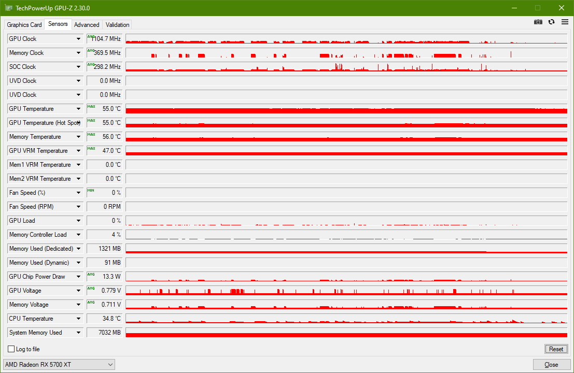
Task: Open the hamburger menu icon
Action: (x=565, y=22)
